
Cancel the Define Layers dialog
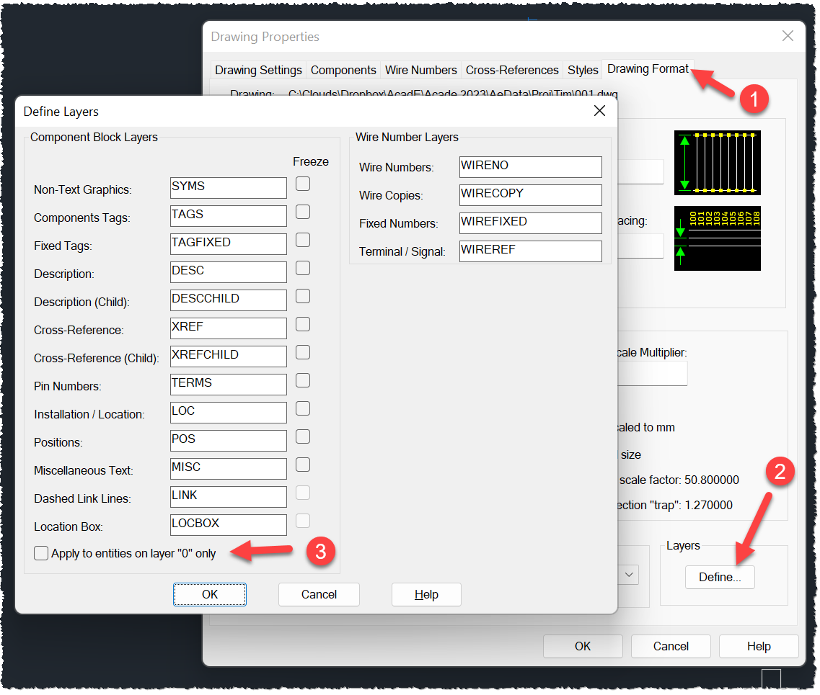tap(319, 595)
